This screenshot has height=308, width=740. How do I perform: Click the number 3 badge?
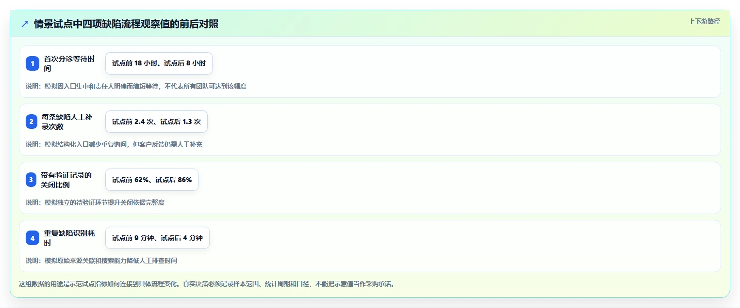(x=31, y=180)
